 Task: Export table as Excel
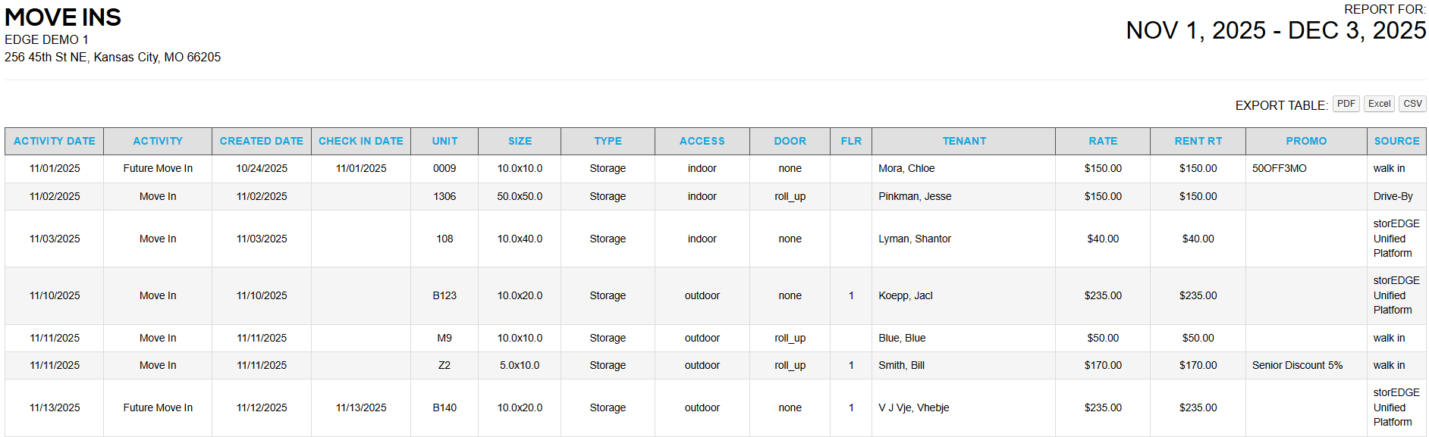tap(1379, 105)
